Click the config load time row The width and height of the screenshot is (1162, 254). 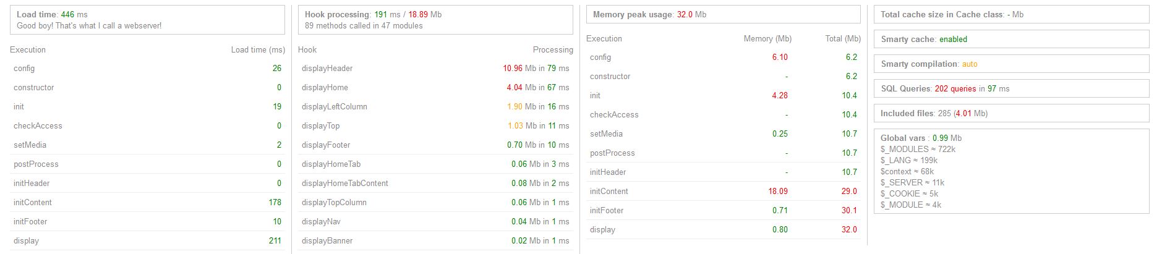(147, 68)
